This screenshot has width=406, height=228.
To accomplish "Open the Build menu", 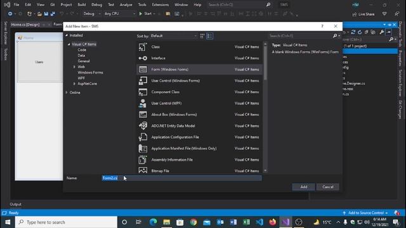I will [x=82, y=4].
